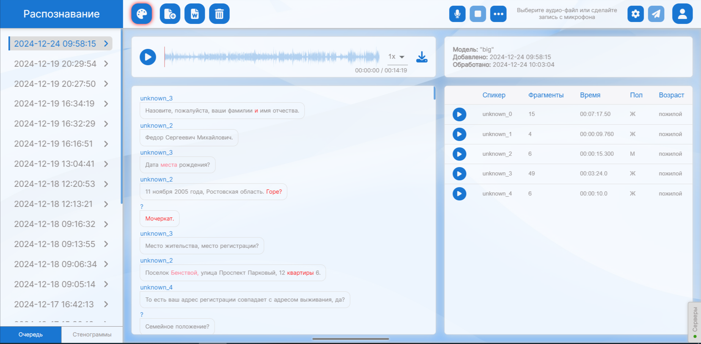701x344 pixels.
Task: Delete the current recording
Action: [219, 14]
